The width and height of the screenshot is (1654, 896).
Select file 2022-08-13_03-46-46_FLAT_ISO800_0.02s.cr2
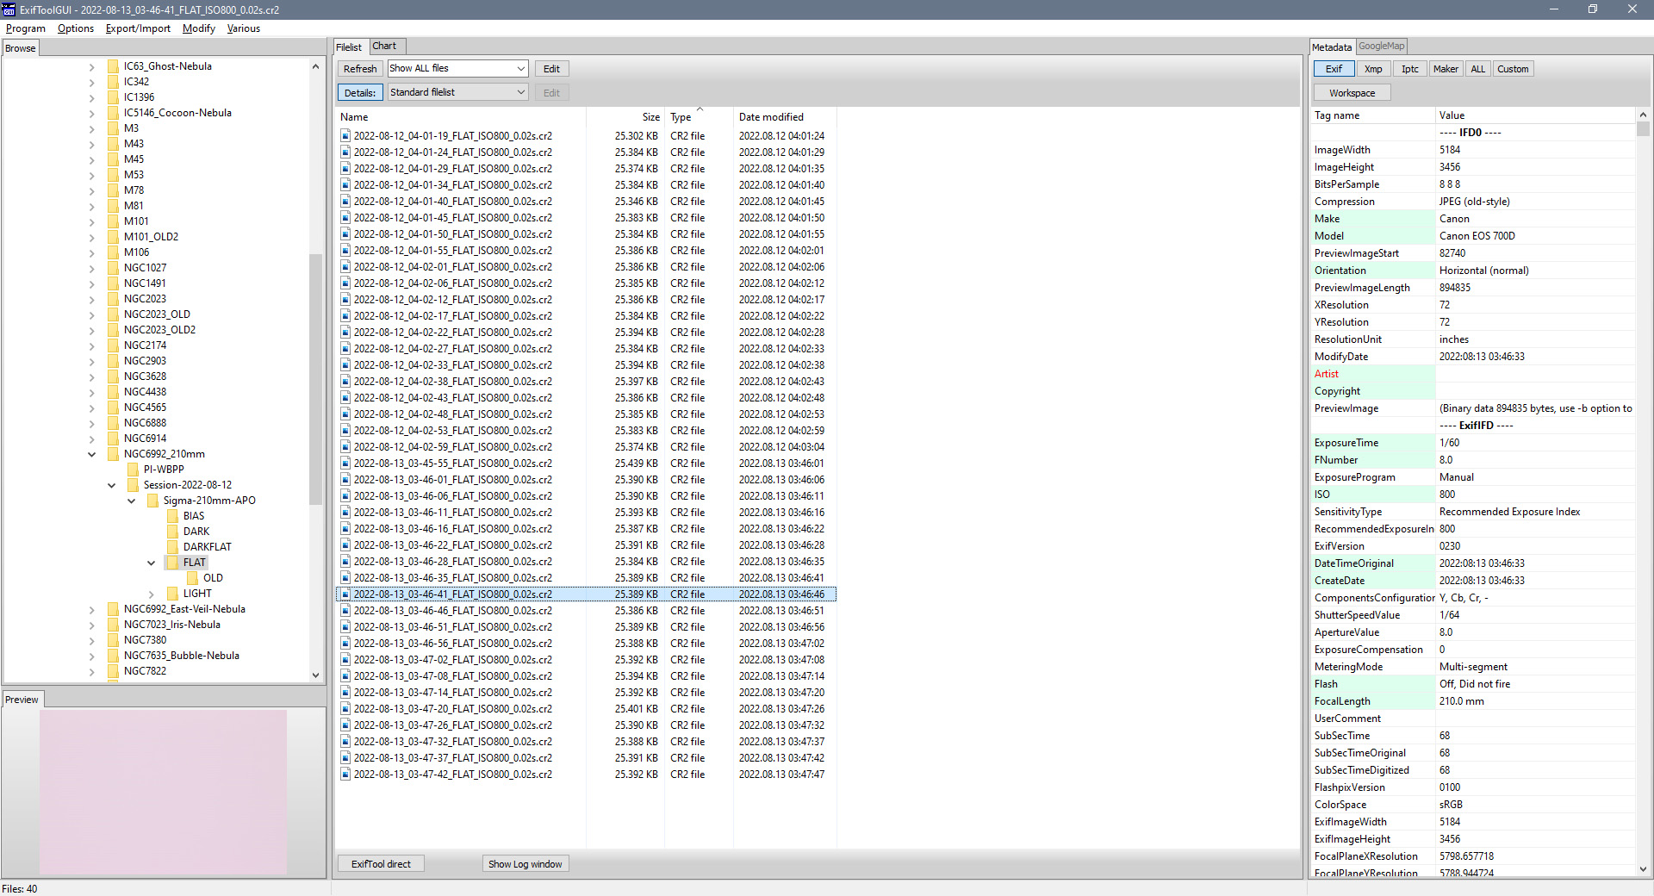pyautogui.click(x=586, y=611)
